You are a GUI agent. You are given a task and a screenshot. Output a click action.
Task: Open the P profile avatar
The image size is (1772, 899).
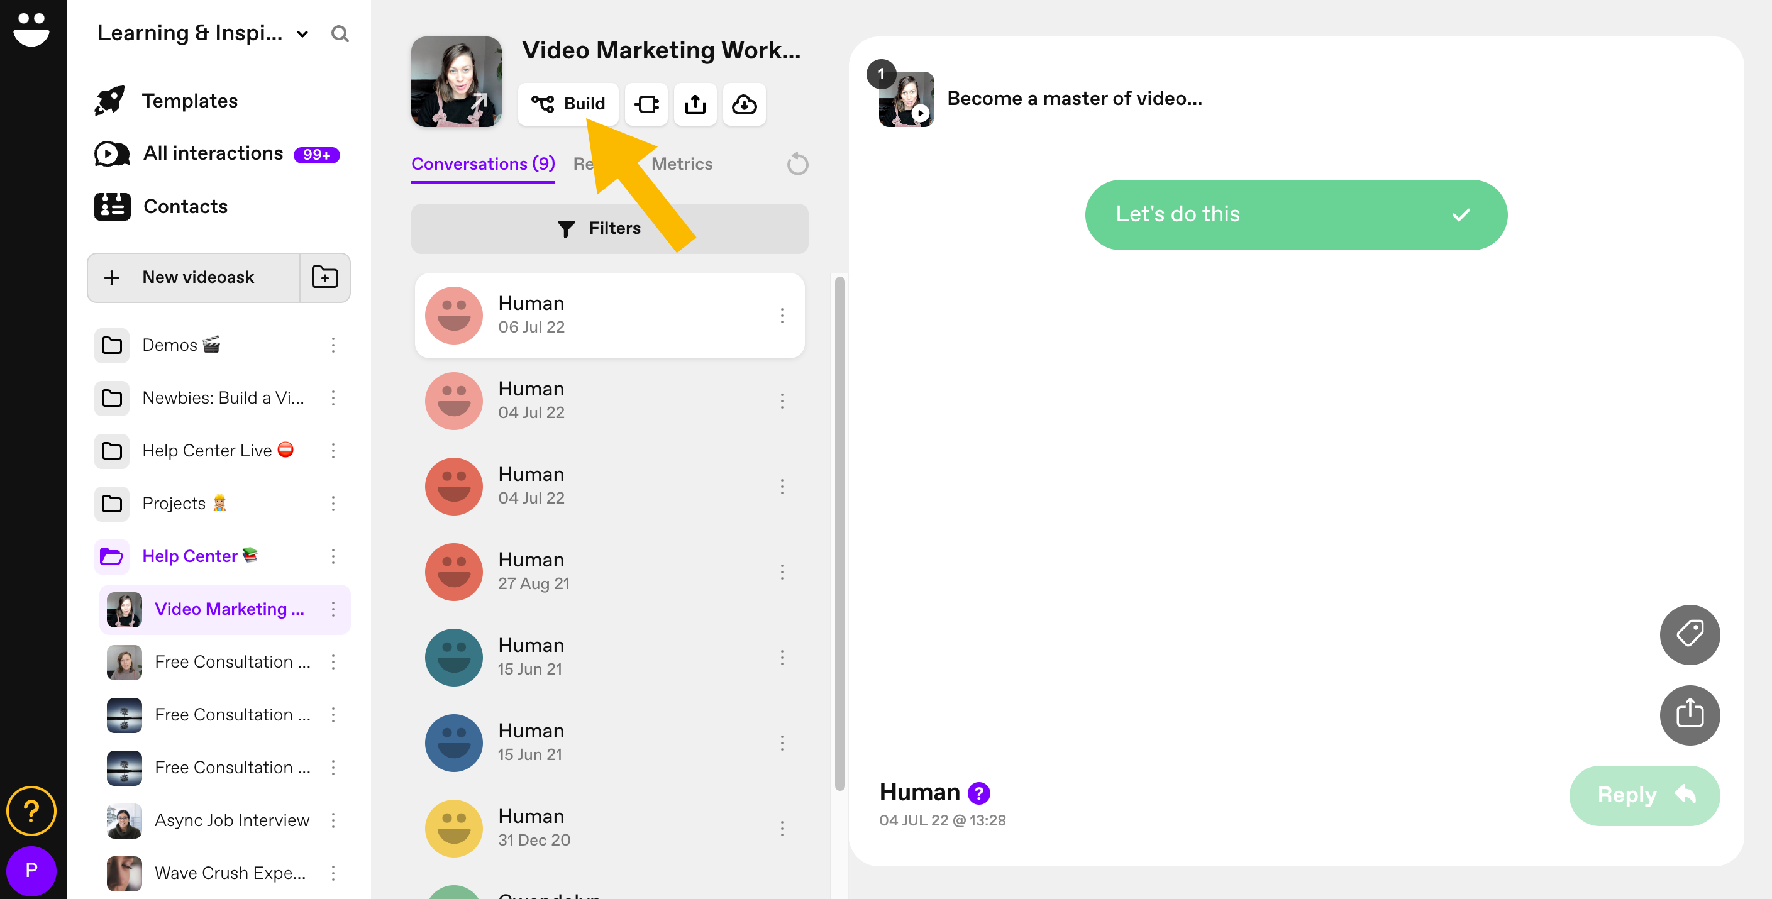(x=31, y=871)
